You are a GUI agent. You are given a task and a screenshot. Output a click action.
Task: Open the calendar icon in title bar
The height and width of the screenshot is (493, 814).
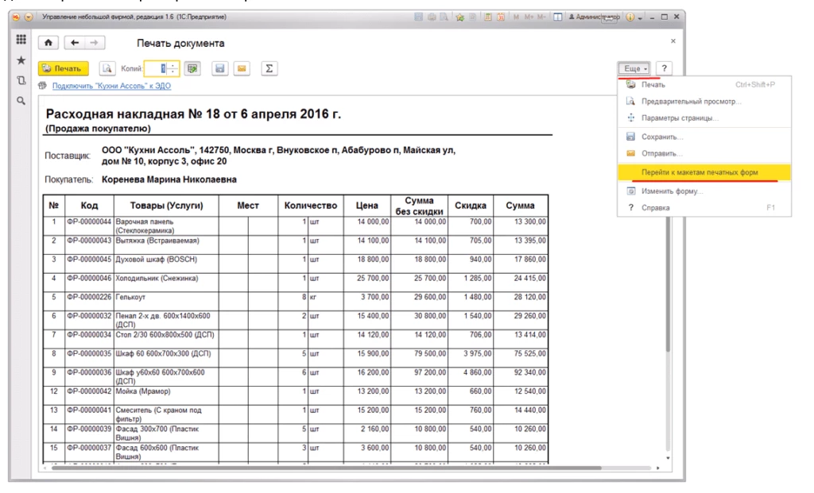(x=501, y=17)
